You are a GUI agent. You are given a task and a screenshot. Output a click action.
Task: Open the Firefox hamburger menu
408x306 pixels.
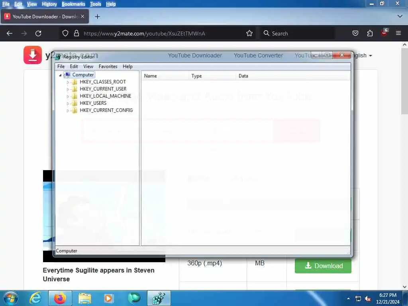(398, 33)
